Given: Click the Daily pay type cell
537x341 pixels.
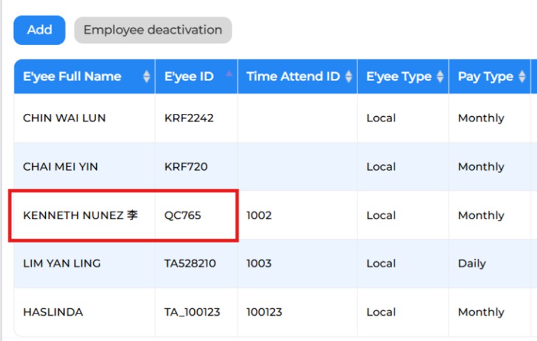Looking at the screenshot, I should click(x=489, y=264).
